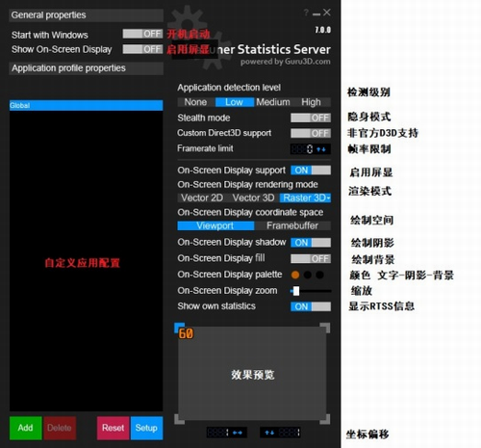Select the top-left corner anchor in preview
Viewport: 481px width, 448px height.
tap(179, 328)
